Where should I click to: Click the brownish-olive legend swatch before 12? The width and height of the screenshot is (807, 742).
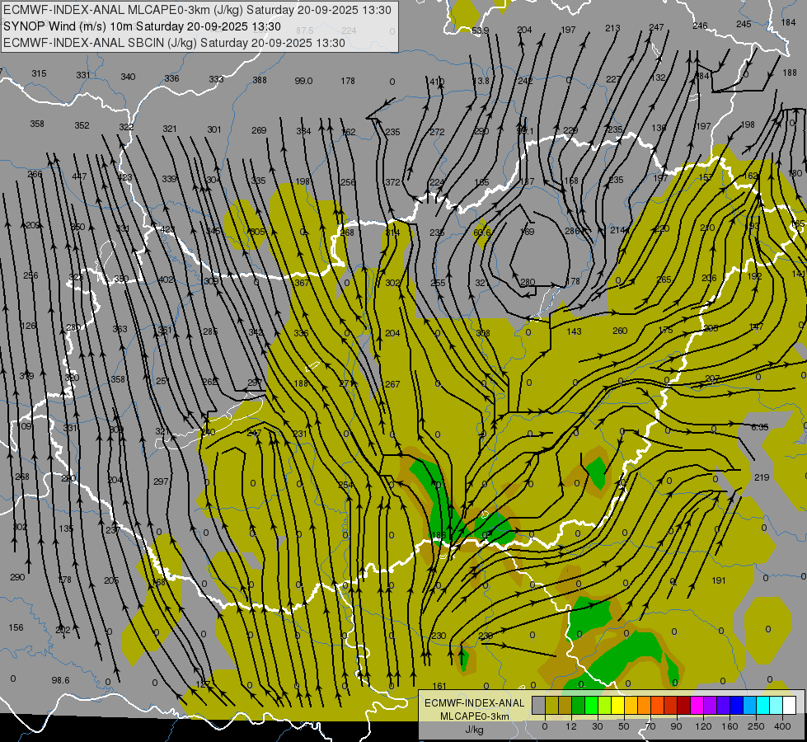(x=565, y=706)
